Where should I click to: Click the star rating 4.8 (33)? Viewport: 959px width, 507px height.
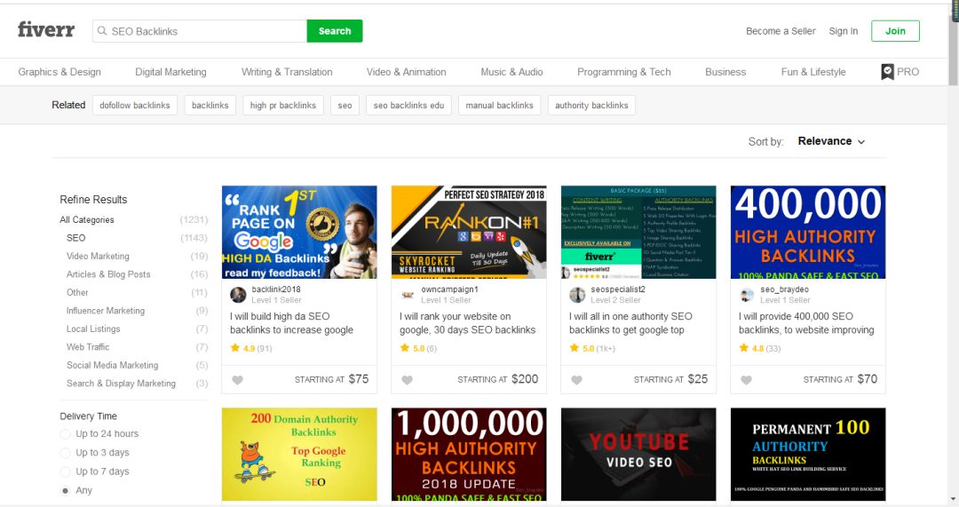pos(759,348)
